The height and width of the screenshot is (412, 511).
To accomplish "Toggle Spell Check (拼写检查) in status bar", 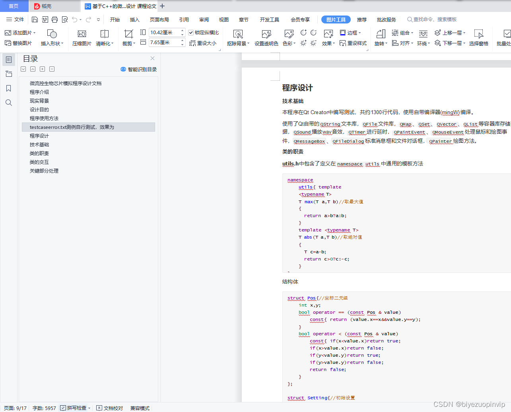I will (x=75, y=408).
